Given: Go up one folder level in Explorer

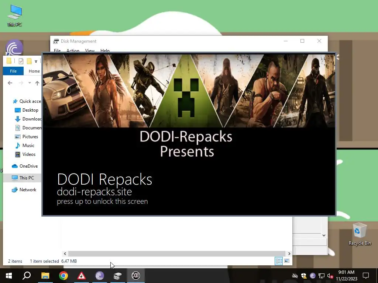Looking at the screenshot, I should [37, 83].
